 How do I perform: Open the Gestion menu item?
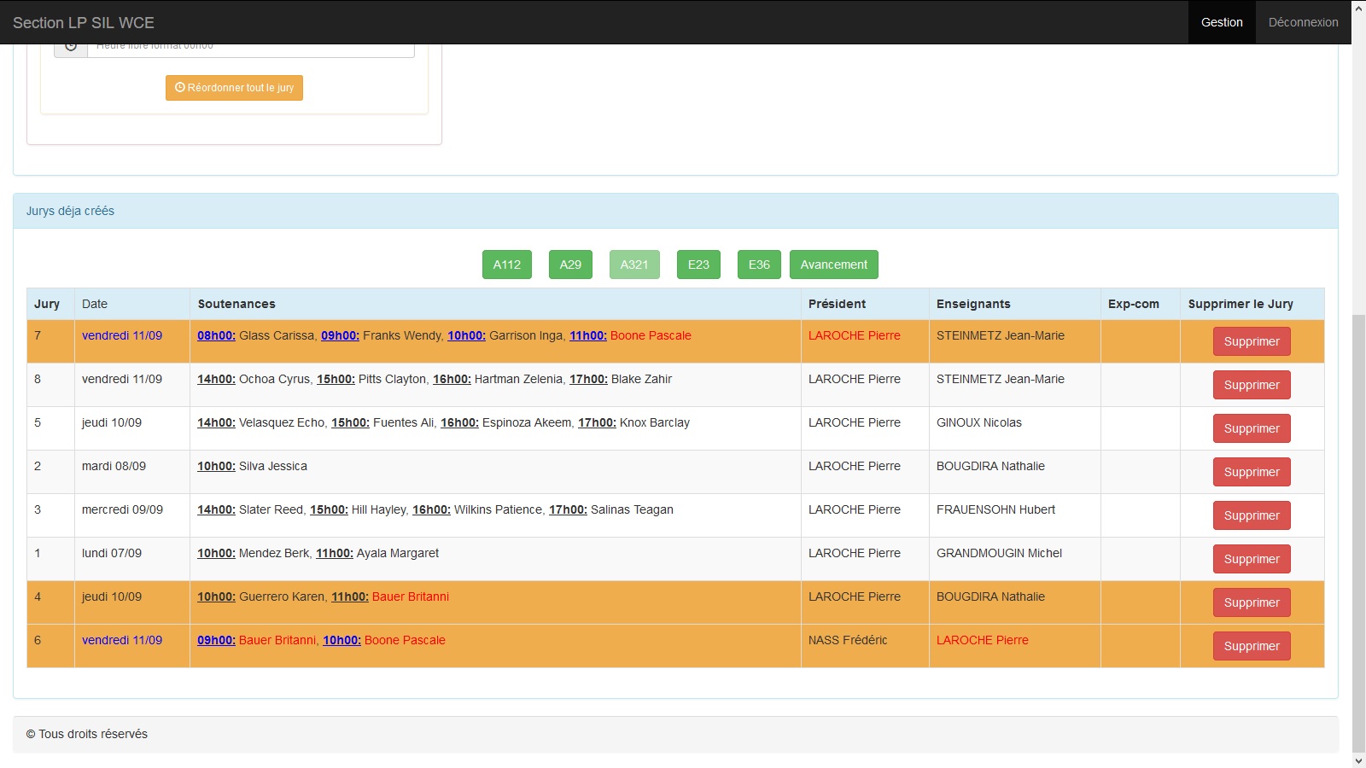(x=1221, y=22)
